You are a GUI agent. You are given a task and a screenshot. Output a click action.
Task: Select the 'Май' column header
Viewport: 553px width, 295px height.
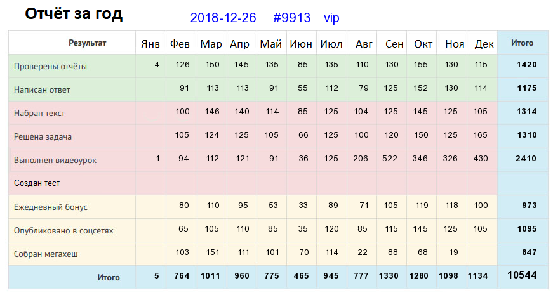tap(271, 44)
